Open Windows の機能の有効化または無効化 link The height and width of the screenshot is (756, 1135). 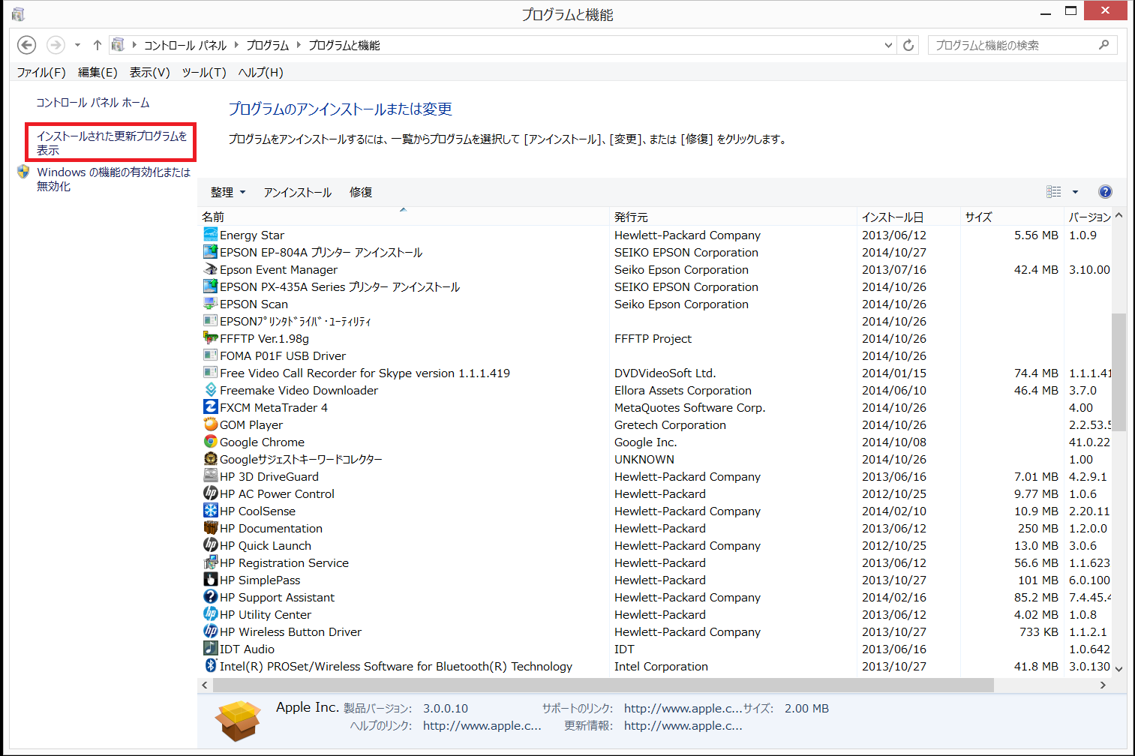113,179
